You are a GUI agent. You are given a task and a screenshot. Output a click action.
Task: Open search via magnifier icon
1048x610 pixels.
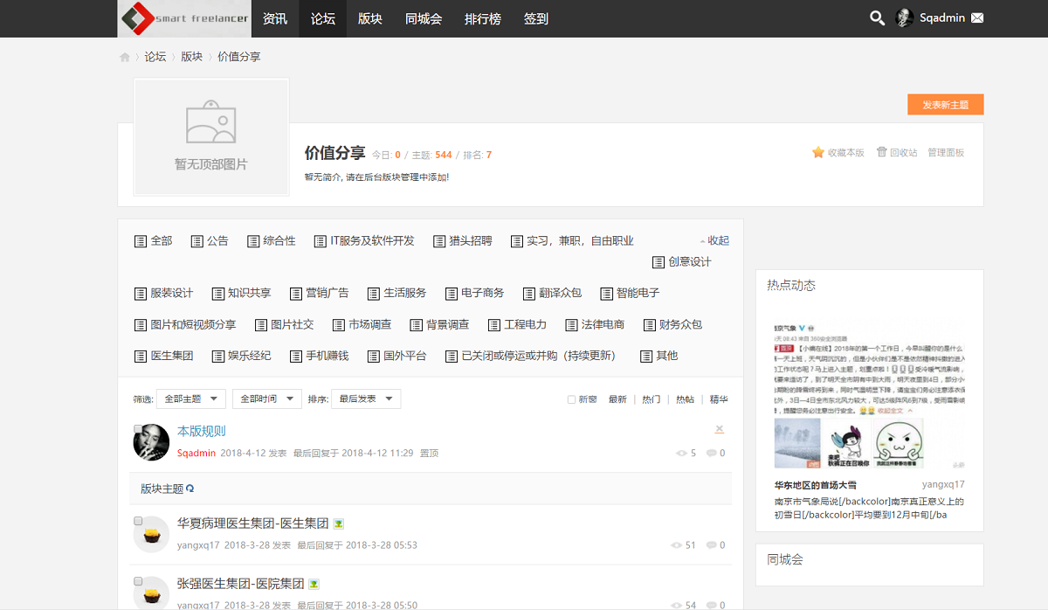(877, 17)
